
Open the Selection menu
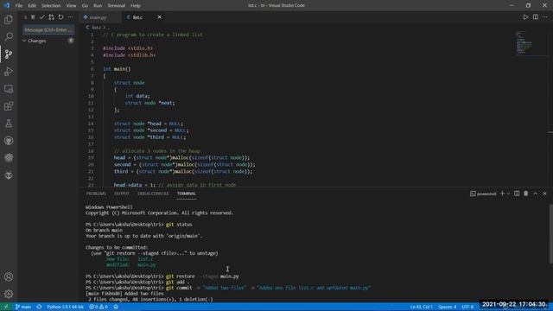coord(51,6)
